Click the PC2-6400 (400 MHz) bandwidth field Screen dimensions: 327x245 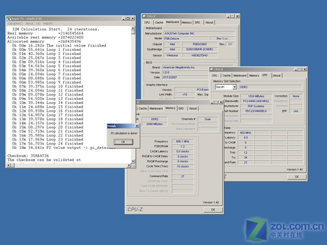click(256, 101)
